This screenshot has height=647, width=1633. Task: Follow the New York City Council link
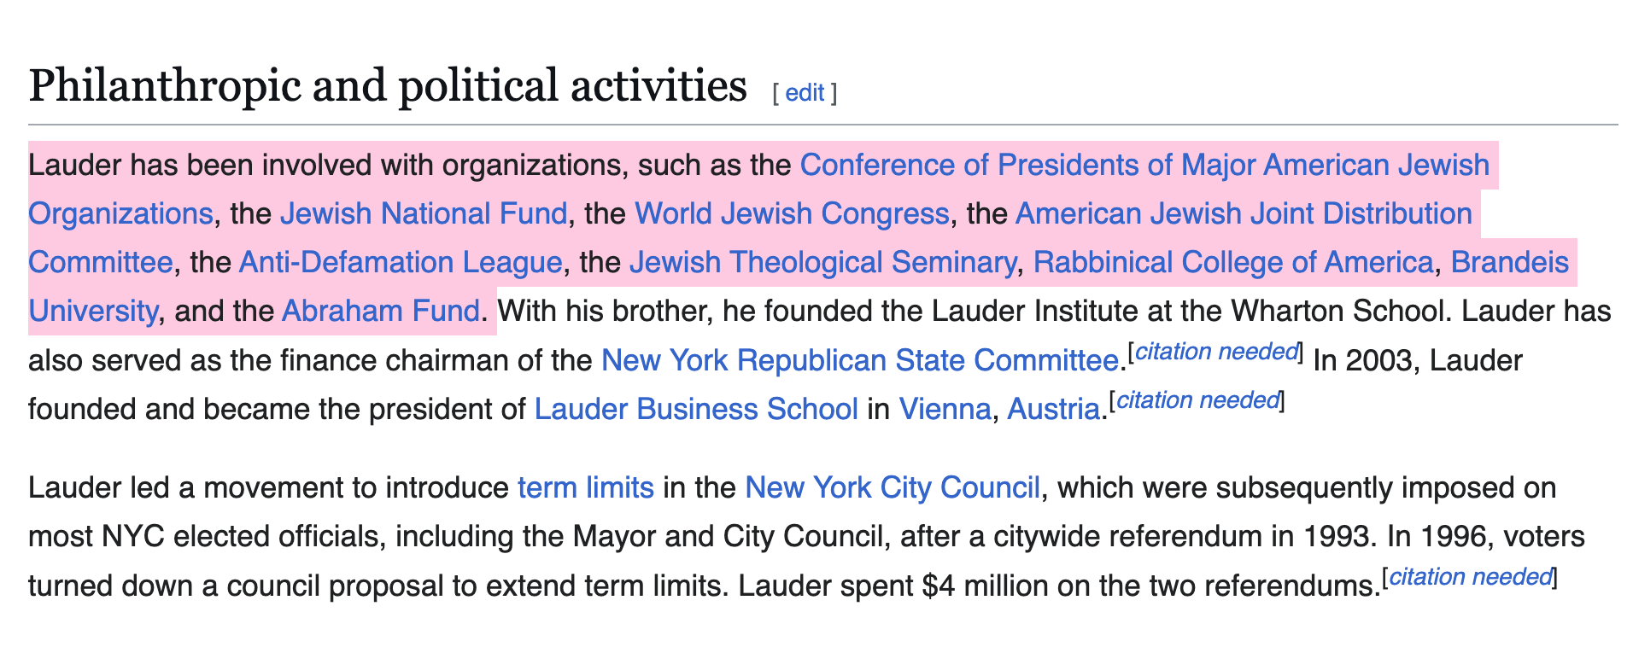pyautogui.click(x=892, y=487)
